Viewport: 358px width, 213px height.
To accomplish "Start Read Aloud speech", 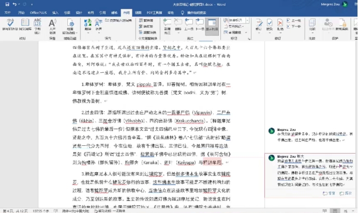I will [x=53, y=25].
